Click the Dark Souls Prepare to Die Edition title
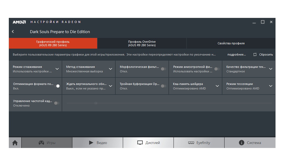Image resolution: width=291 pixels, height=164 pixels. 60,32
